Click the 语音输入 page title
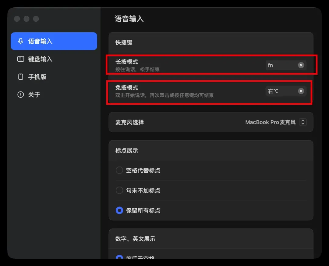The height and width of the screenshot is (266, 329). [x=129, y=19]
